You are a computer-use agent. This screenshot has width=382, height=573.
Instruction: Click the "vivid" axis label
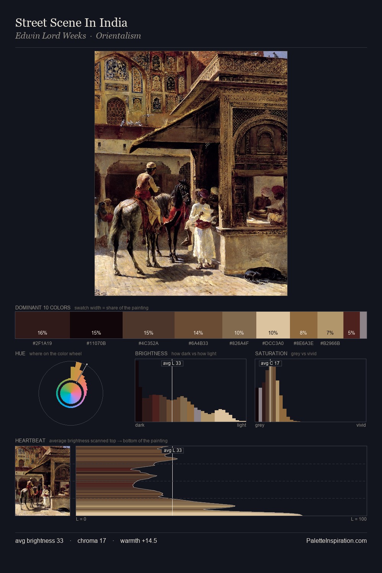(361, 425)
